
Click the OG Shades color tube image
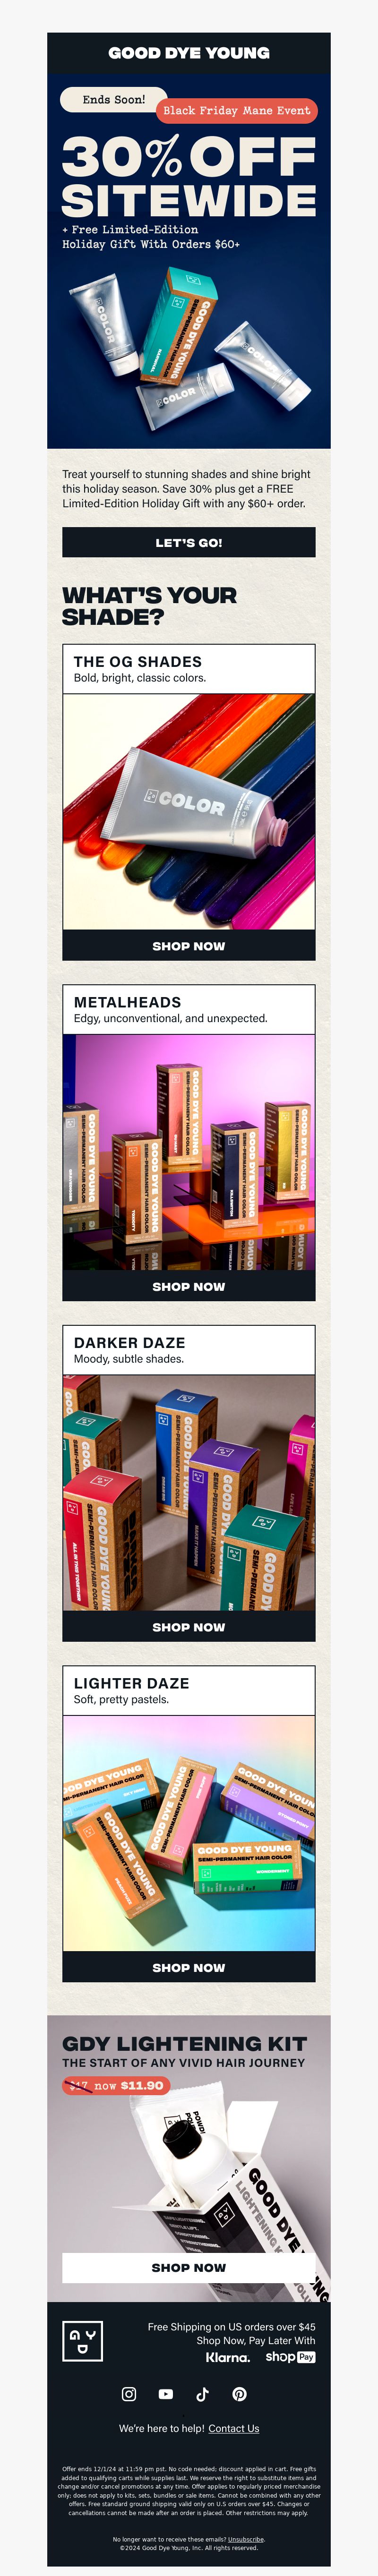pyautogui.click(x=189, y=812)
